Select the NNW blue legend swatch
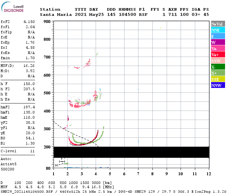The width and height of the screenshot is (227, 194). [x=218, y=85]
